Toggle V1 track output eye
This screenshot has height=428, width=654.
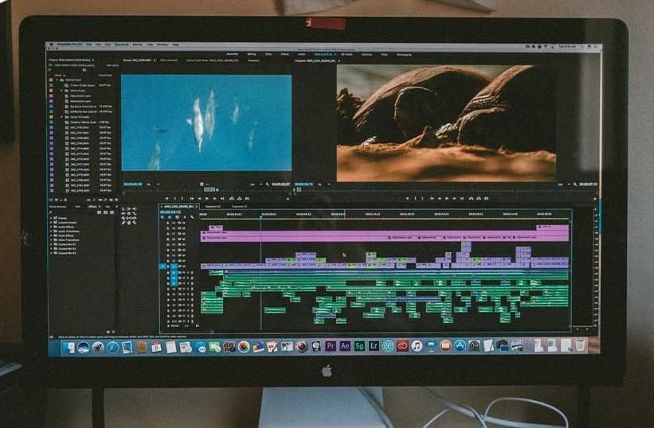pyautogui.click(x=184, y=267)
